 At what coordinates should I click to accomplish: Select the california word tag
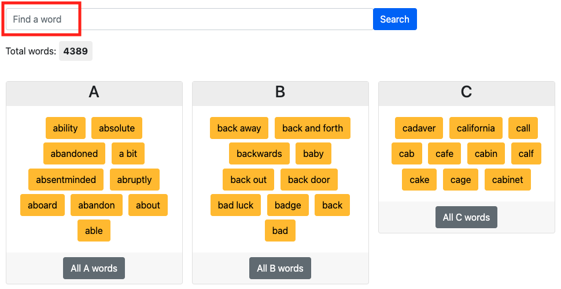coord(476,128)
